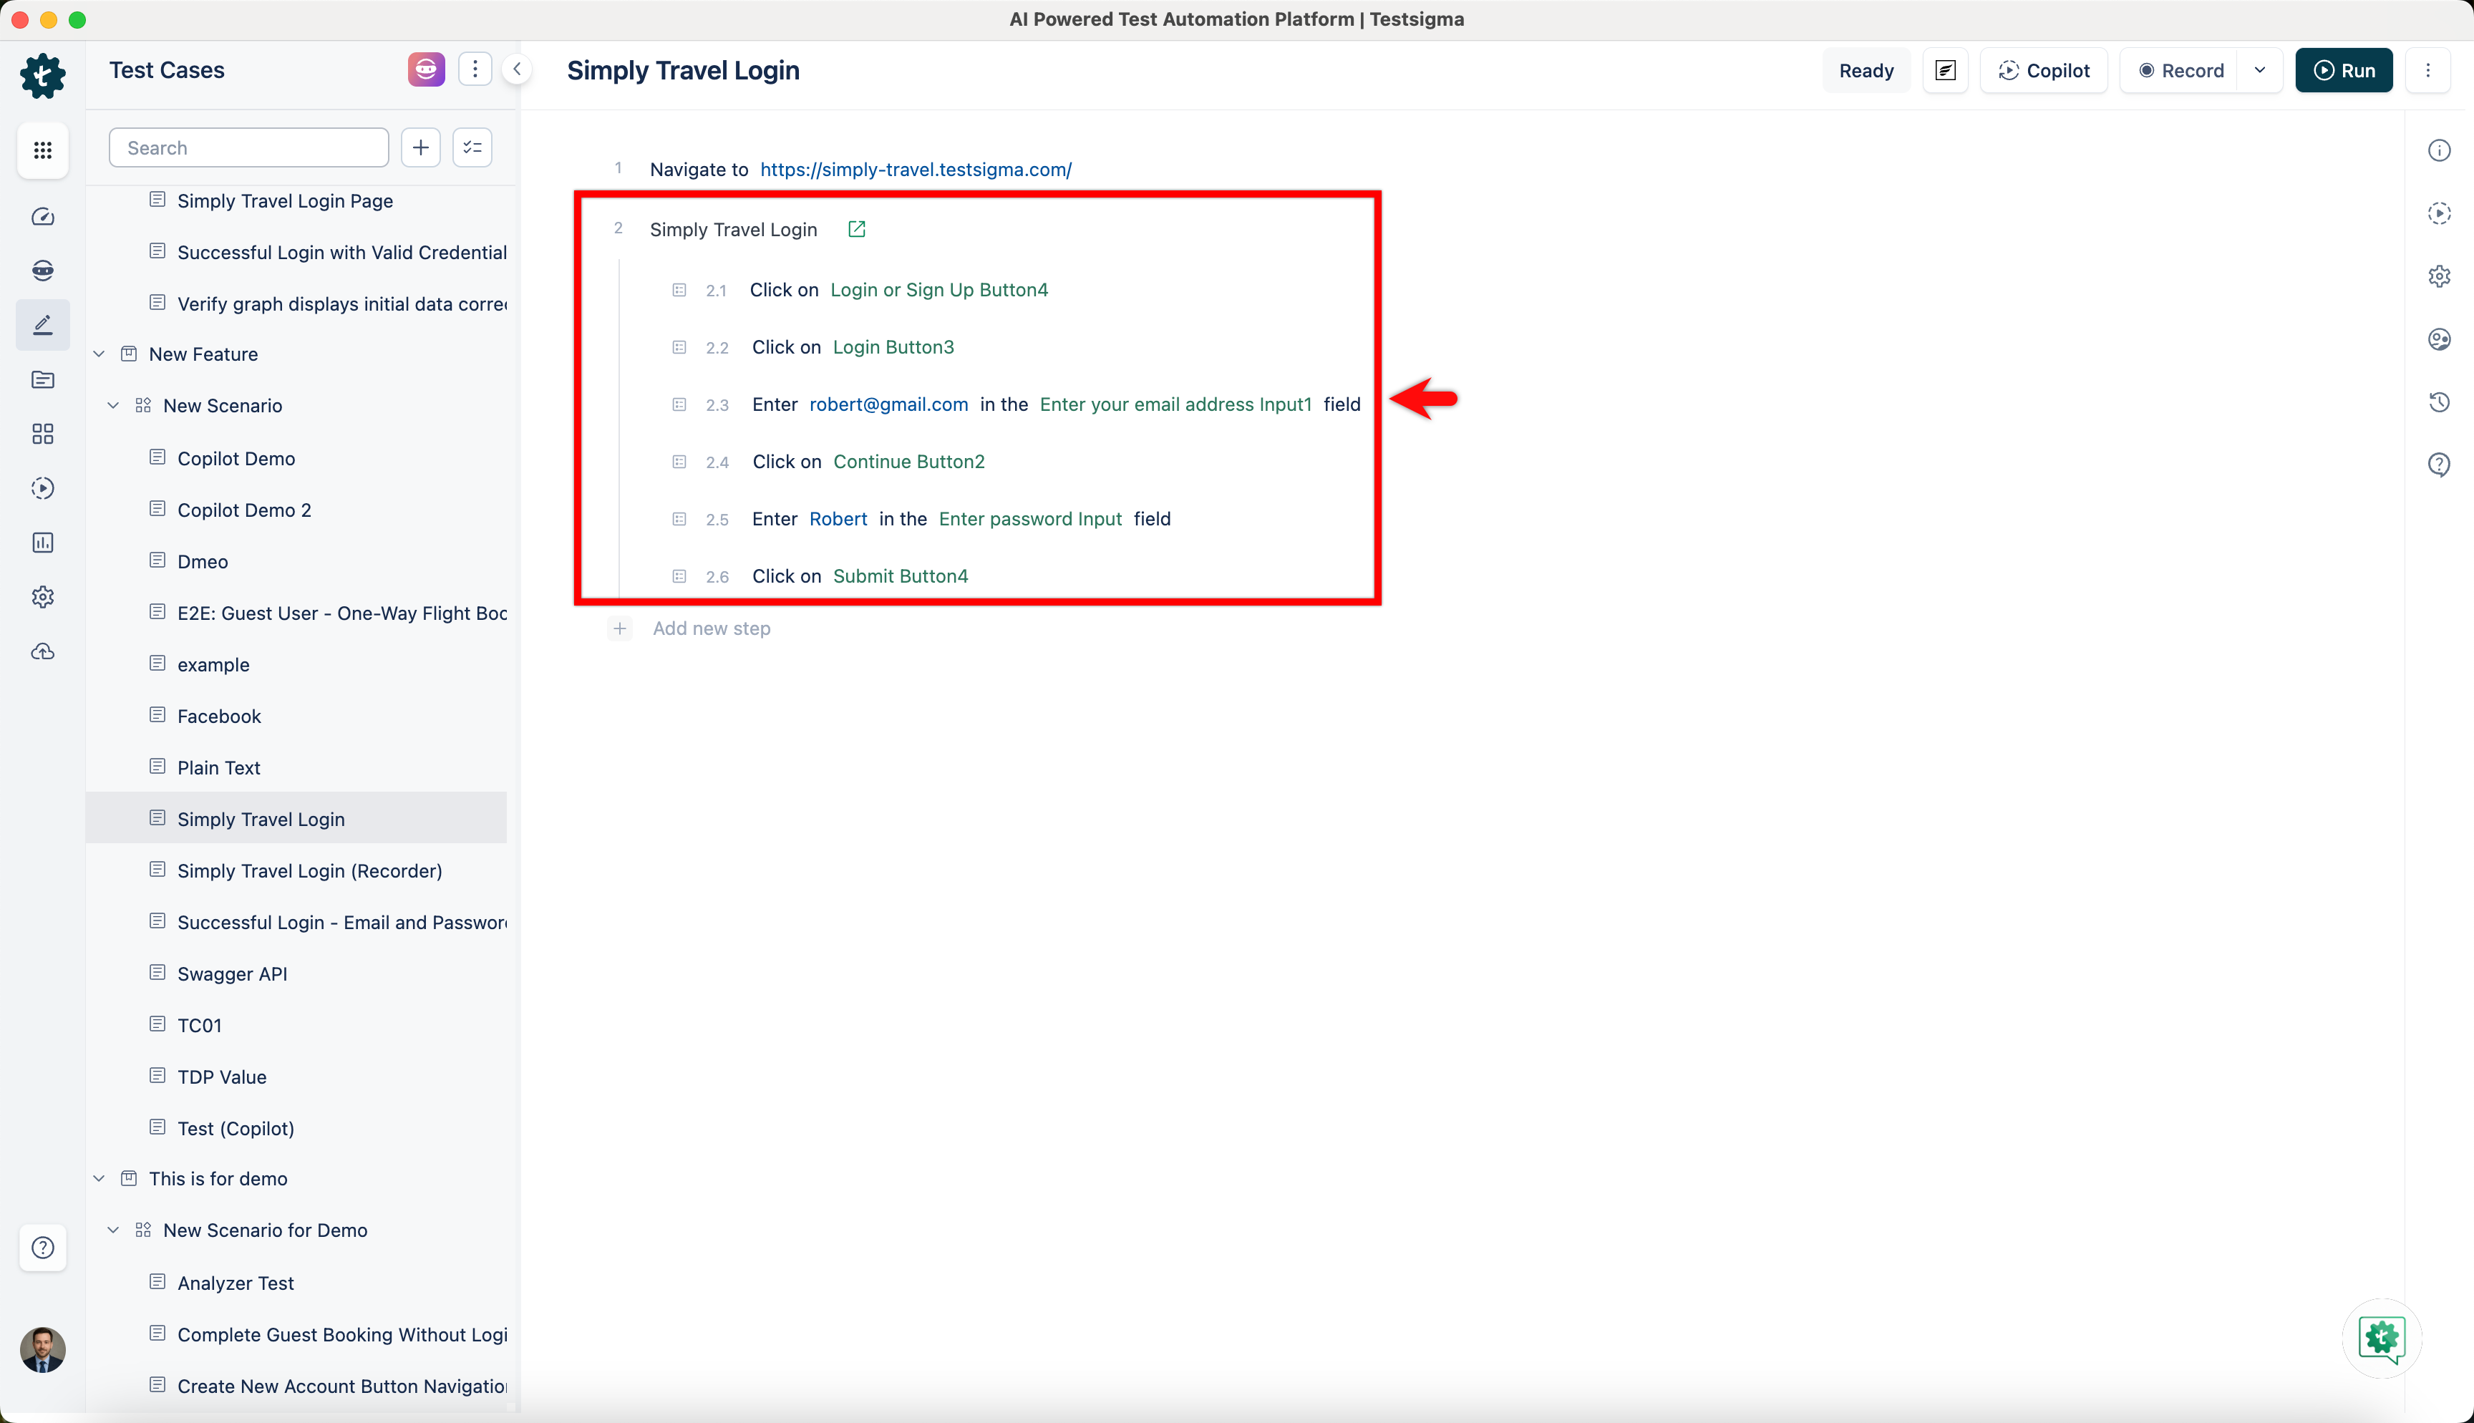Open the Record dropdown arrow

click(2259, 70)
